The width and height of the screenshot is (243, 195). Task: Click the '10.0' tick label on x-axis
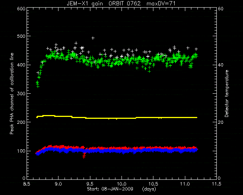[x=121, y=184]
